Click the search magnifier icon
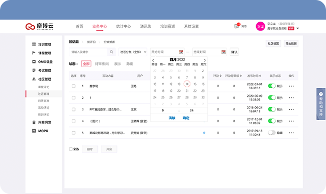This screenshot has height=194, width=326. pos(111,52)
